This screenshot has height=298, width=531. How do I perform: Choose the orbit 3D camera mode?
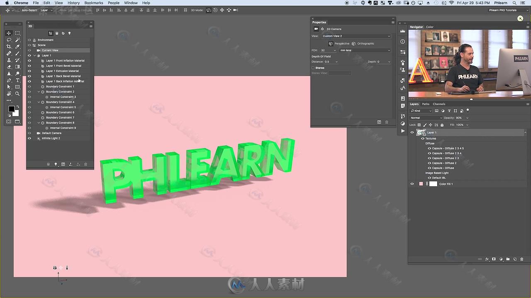pos(208,10)
